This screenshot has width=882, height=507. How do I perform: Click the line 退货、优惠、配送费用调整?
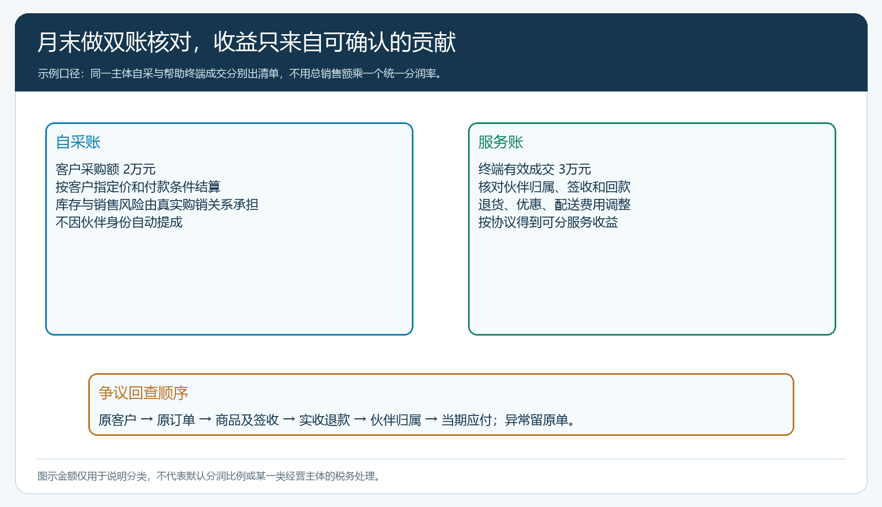[x=554, y=204]
